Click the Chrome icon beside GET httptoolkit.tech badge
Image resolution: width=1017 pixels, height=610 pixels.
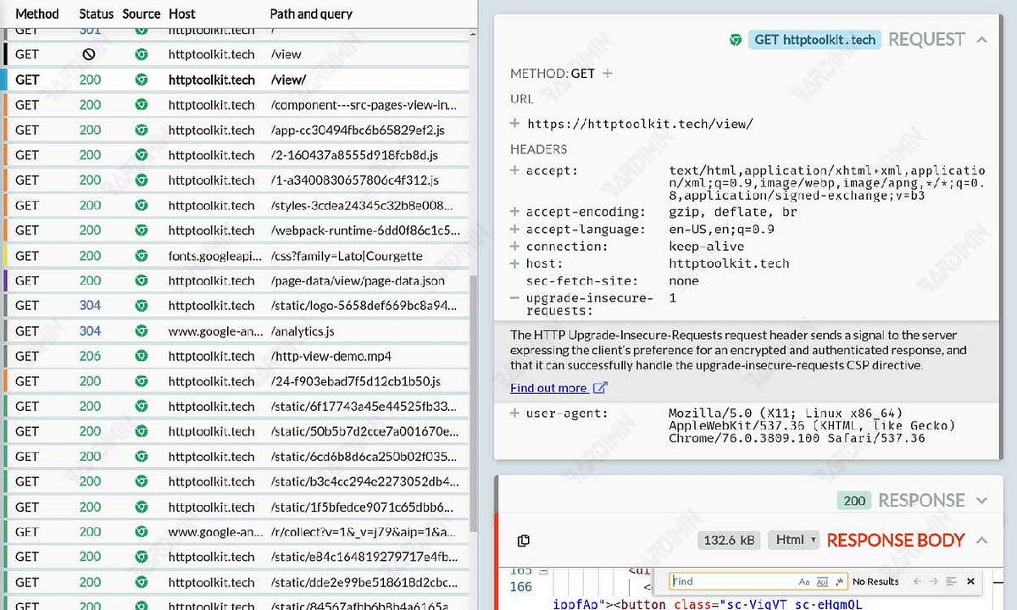[736, 39]
